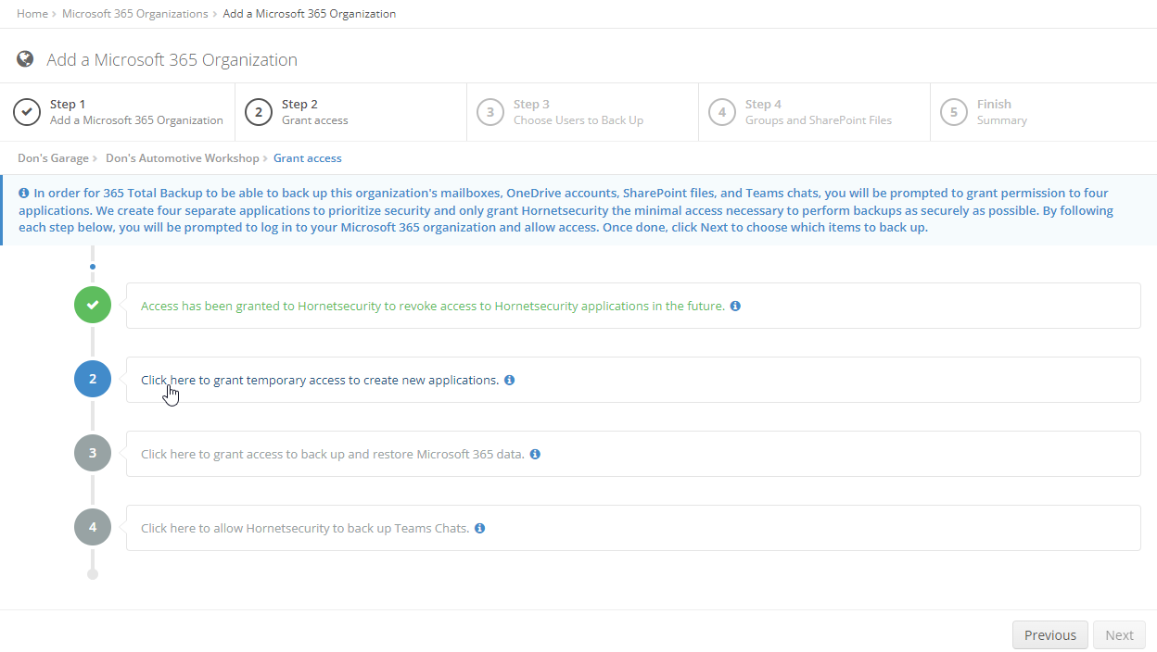Open Don's Garage breadcrumb
Image resolution: width=1157 pixels, height=652 pixels.
click(53, 158)
